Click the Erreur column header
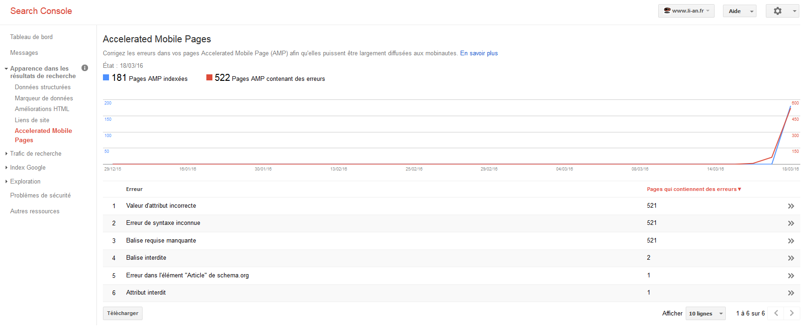811x335 pixels. pyautogui.click(x=134, y=189)
